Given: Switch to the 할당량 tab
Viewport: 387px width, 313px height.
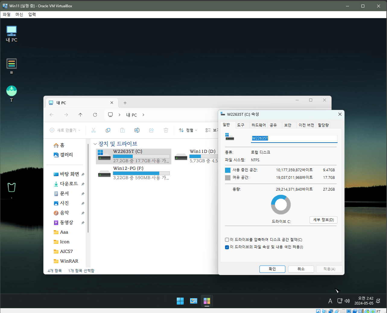Looking at the screenshot, I should point(323,125).
